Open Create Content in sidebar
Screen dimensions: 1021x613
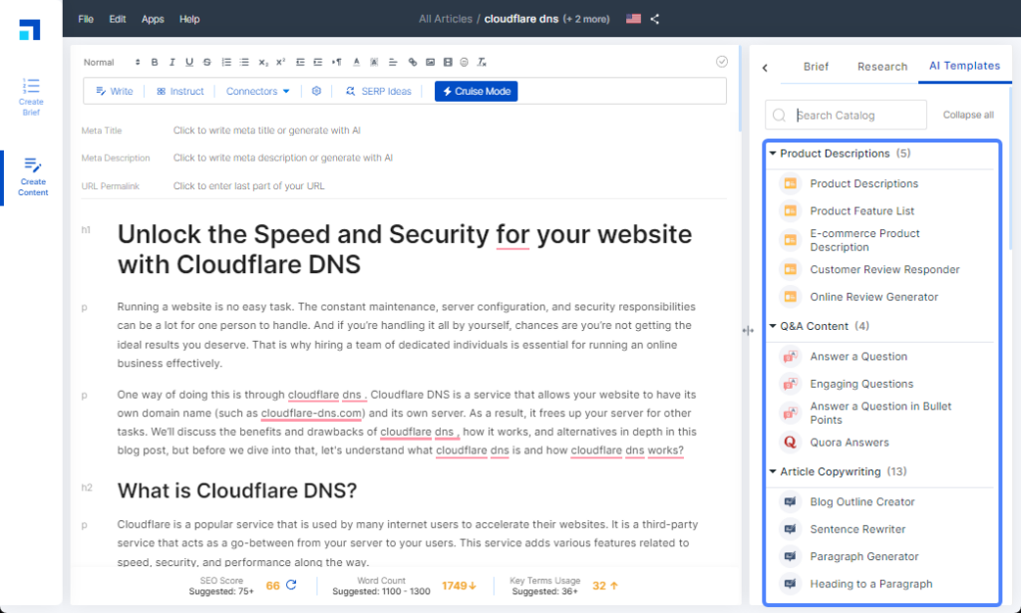pyautogui.click(x=33, y=177)
